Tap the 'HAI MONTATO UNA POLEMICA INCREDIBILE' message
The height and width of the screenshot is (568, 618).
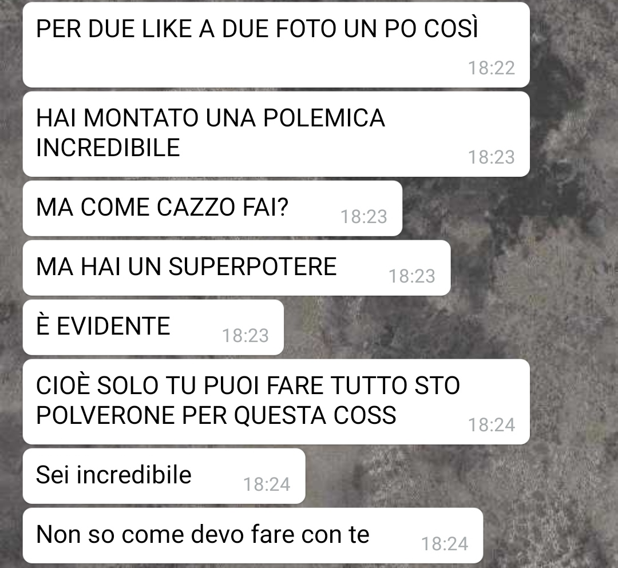pos(276,134)
